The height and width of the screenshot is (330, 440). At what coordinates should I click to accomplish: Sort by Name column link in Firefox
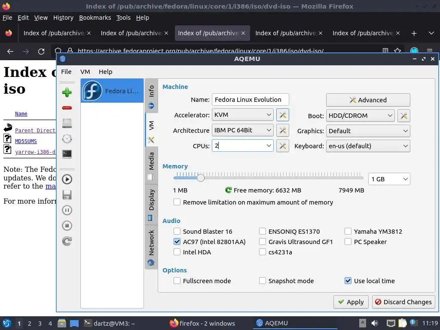[x=21, y=113]
